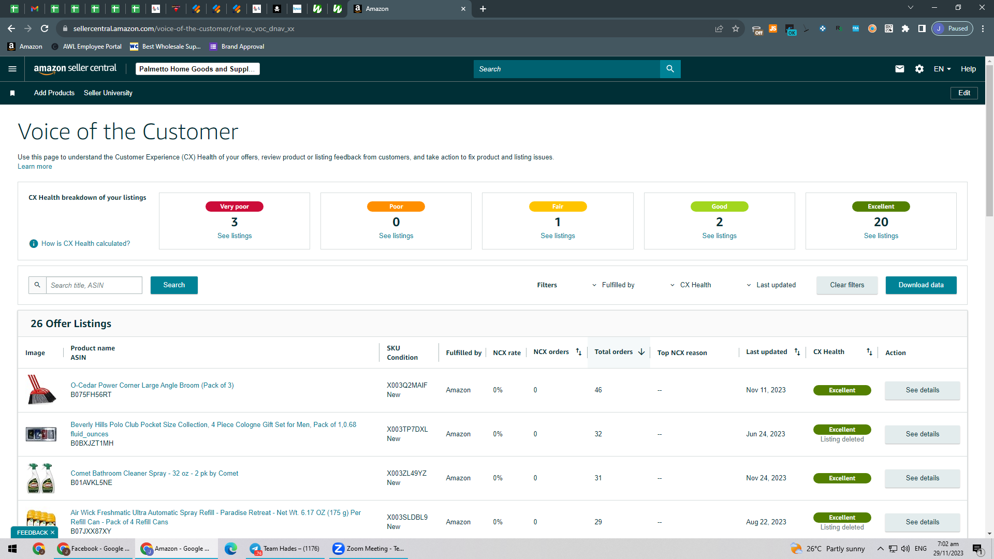The height and width of the screenshot is (559, 994).
Task: Click the search magnifier button in header
Action: click(670, 69)
